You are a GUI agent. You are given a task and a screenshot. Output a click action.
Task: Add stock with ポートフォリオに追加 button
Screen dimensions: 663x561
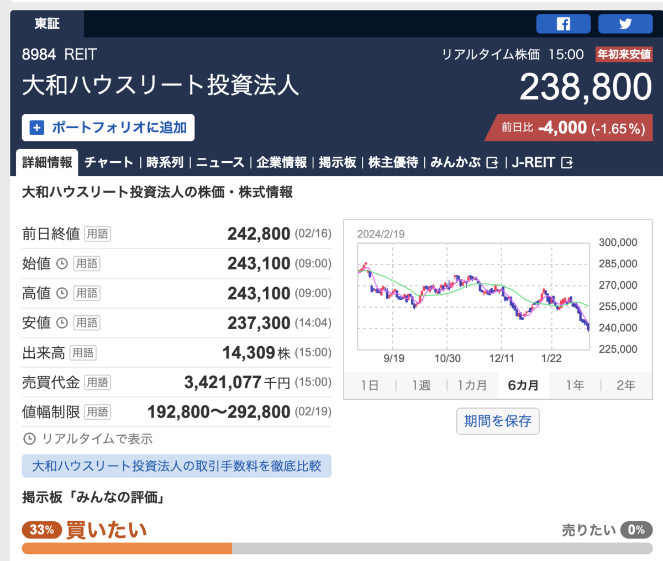(x=108, y=128)
